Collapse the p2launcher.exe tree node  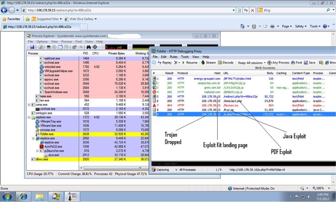click(x=38, y=151)
